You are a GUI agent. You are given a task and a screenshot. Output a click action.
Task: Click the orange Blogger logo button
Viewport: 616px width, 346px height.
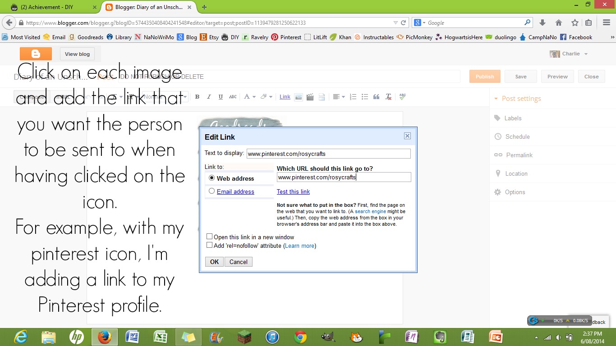tap(36, 54)
